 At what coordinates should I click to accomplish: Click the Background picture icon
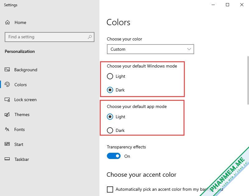(x=7, y=69)
